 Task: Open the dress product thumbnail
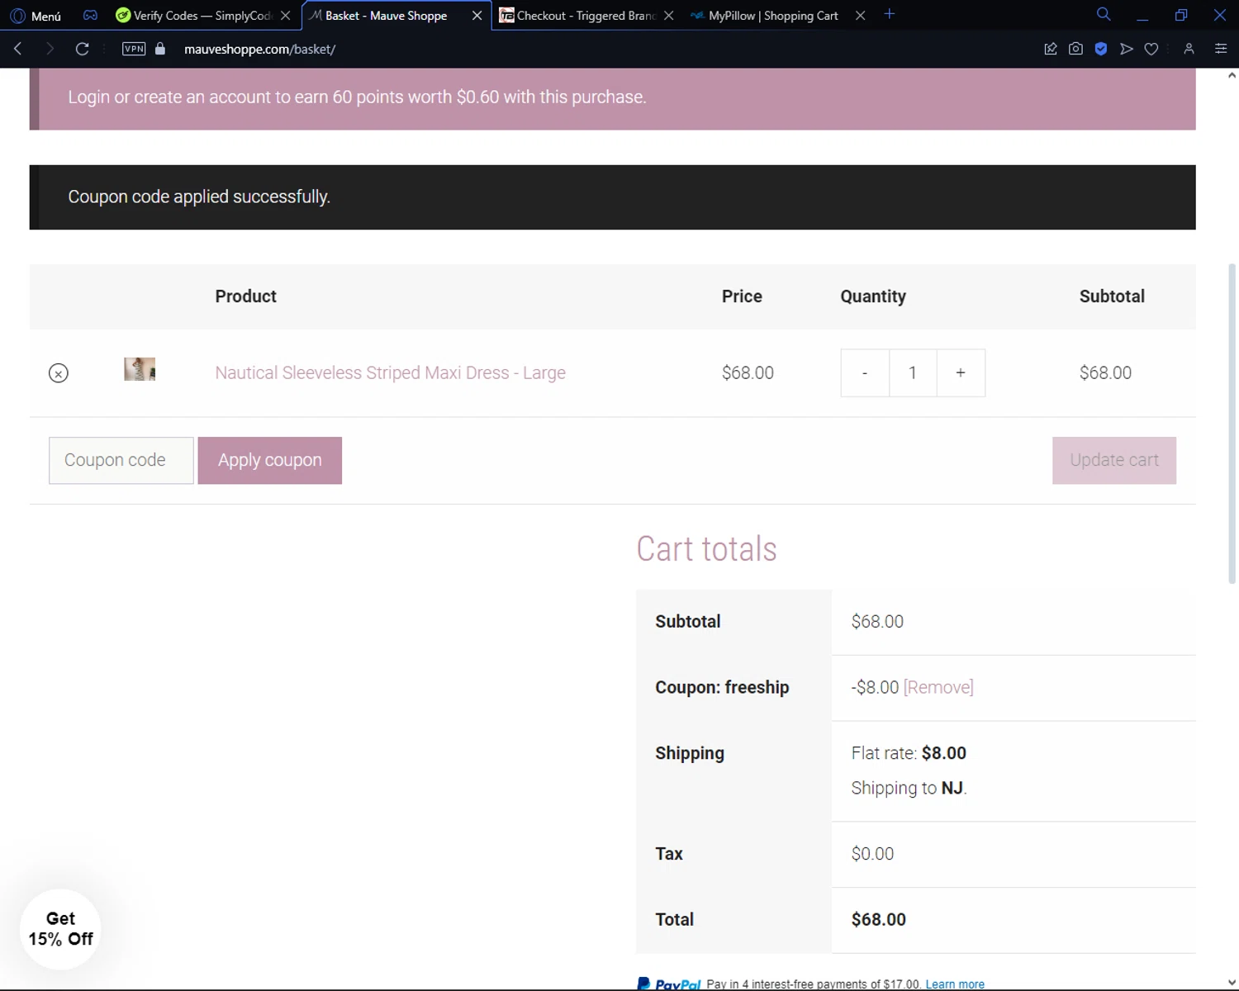[140, 369]
